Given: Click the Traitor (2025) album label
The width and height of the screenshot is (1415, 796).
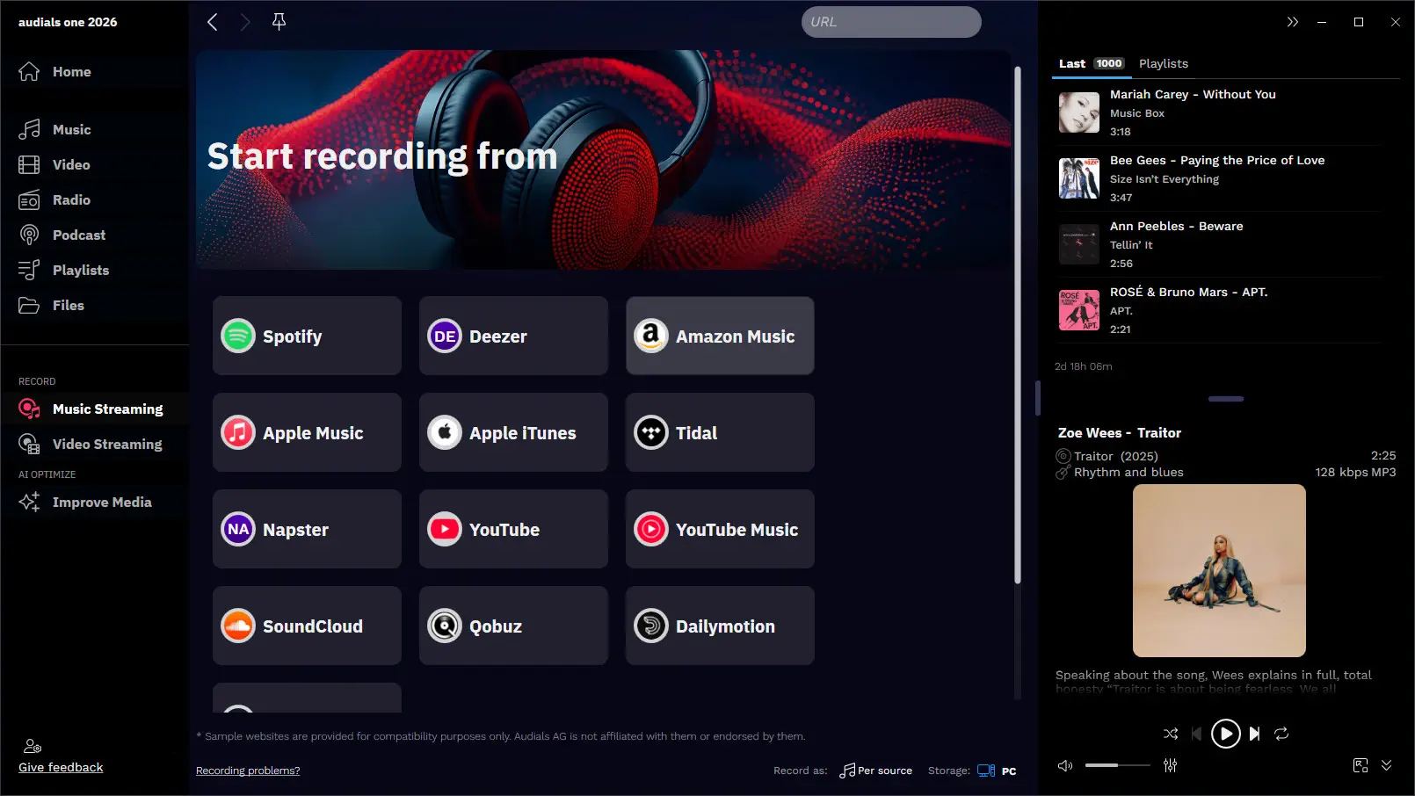Looking at the screenshot, I should pyautogui.click(x=1115, y=456).
